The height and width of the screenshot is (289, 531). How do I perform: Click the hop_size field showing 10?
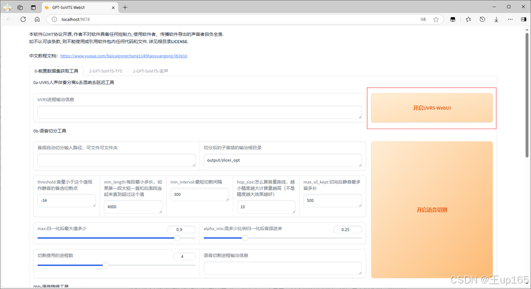(266, 206)
